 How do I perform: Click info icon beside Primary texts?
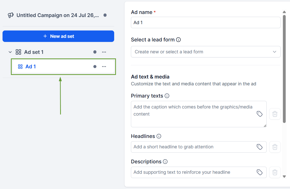pos(167,96)
